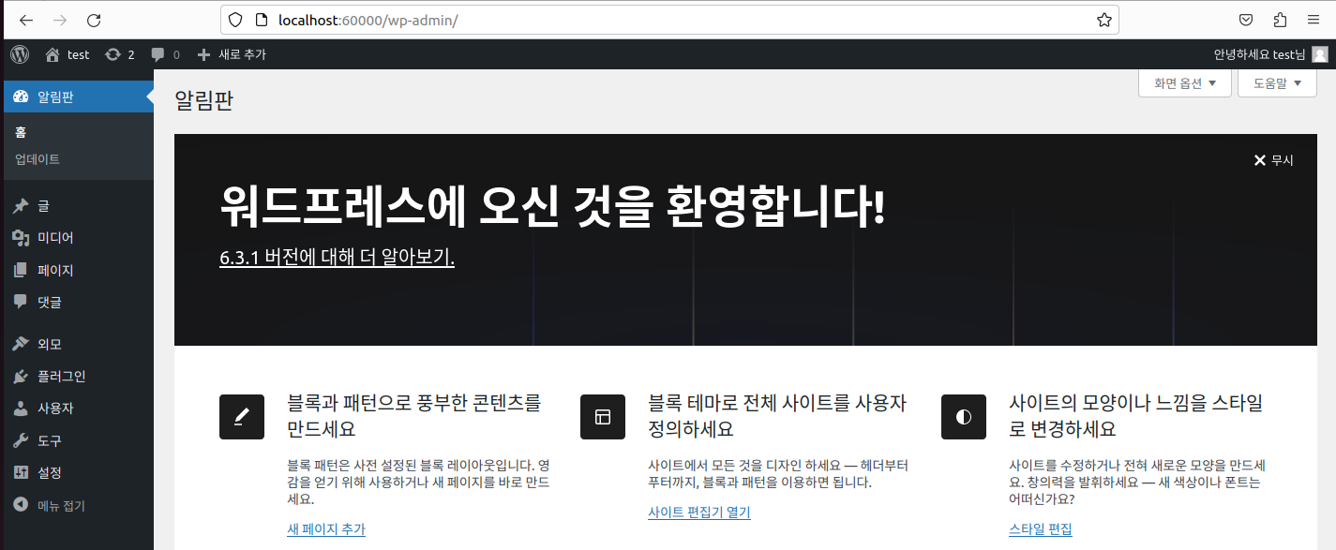Viewport: 1336px width, 550px height.
Task: Click the URL address bar field
Action: [x=670, y=20]
